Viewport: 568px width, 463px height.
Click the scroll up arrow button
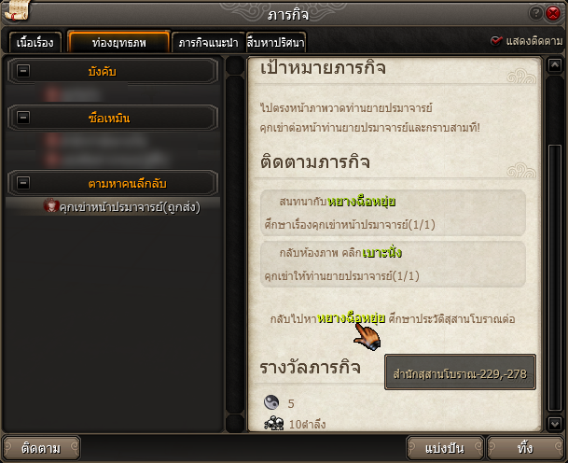point(555,65)
